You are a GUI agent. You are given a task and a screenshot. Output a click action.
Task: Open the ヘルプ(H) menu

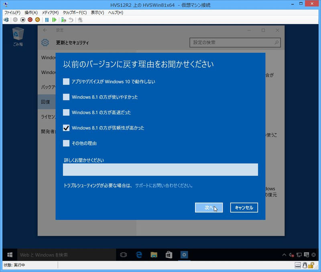click(x=116, y=12)
